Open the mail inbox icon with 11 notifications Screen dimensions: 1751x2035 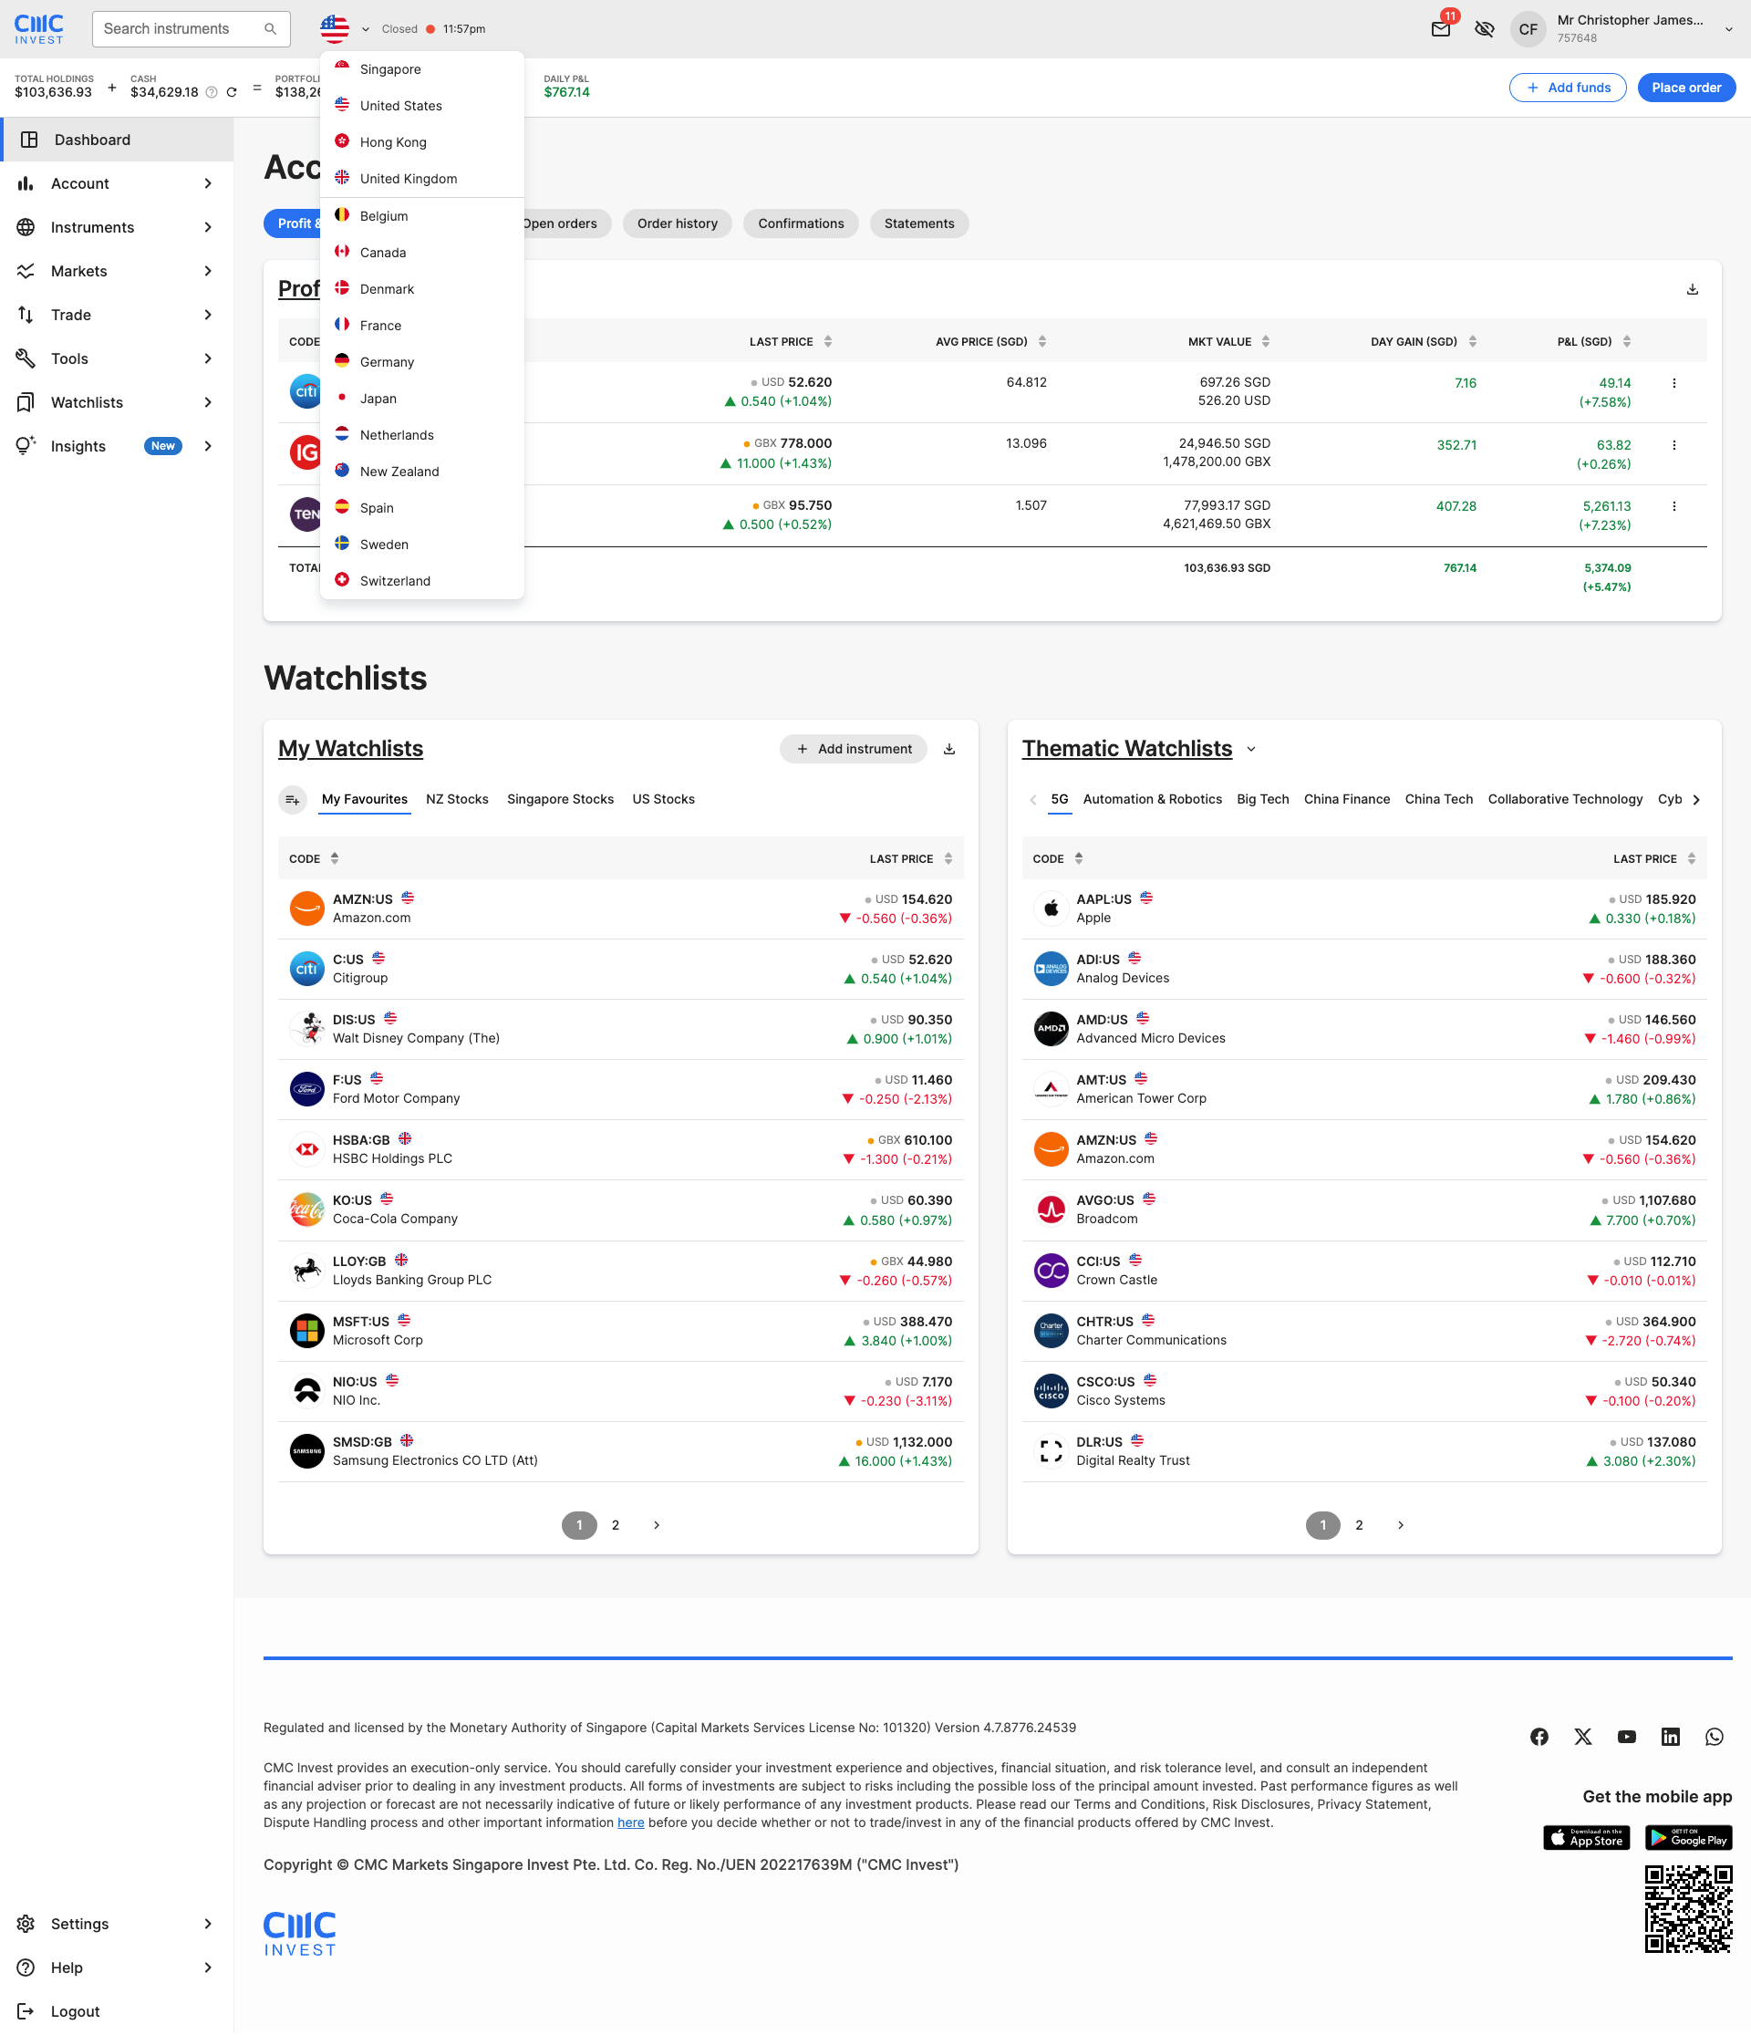point(1441,28)
